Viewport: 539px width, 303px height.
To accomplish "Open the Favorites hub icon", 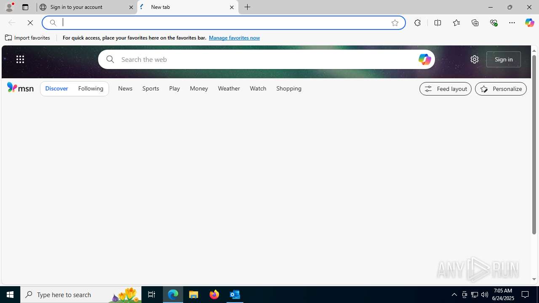I will [x=456, y=23].
